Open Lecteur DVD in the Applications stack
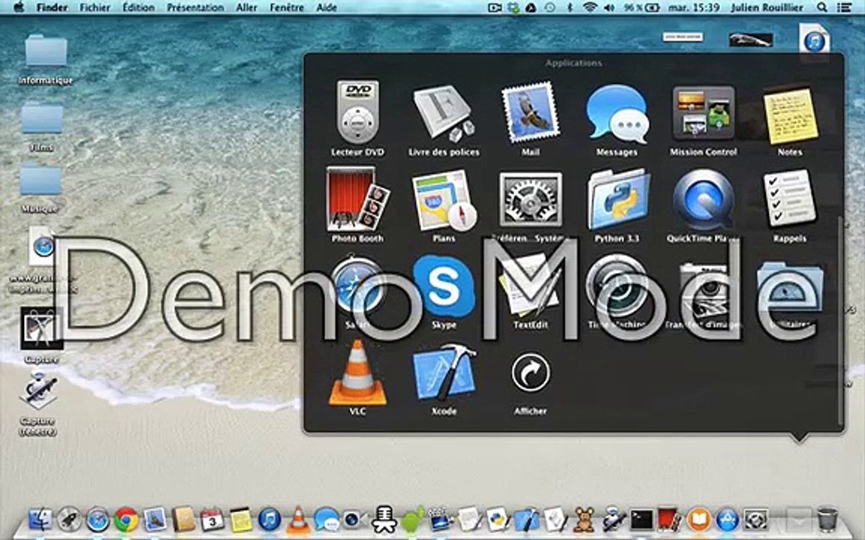This screenshot has width=865, height=540. pos(357,112)
